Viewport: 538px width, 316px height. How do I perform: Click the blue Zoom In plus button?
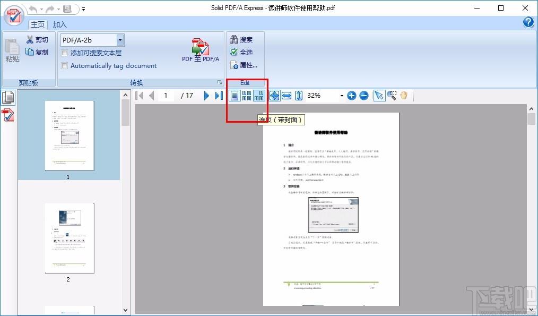coord(352,96)
